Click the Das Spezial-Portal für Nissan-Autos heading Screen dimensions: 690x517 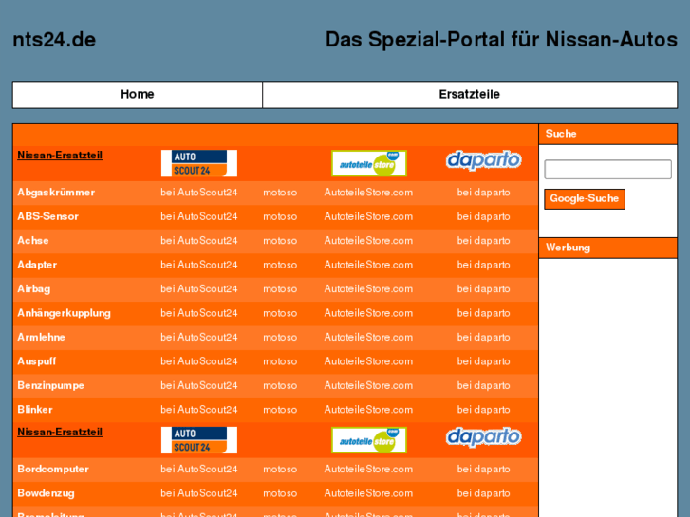tap(501, 40)
